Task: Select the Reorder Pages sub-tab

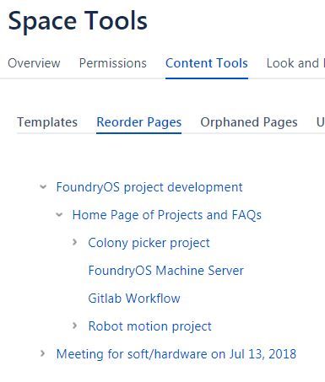Action: pyautogui.click(x=139, y=122)
